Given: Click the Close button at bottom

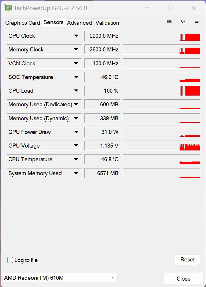Looking at the screenshot, I should 183,279.
